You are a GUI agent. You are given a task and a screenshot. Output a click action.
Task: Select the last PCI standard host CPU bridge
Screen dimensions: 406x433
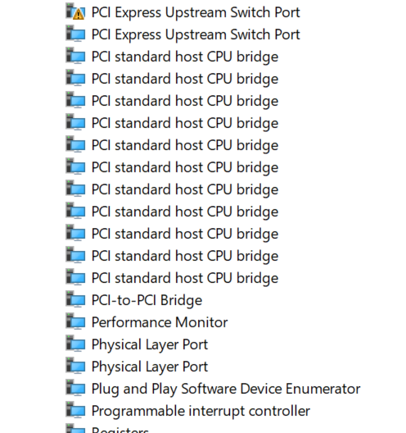(x=185, y=278)
